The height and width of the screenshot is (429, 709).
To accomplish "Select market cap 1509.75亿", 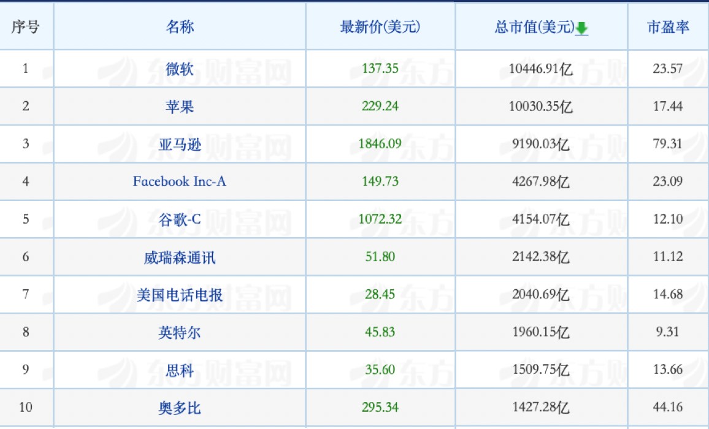I will coord(541,370).
